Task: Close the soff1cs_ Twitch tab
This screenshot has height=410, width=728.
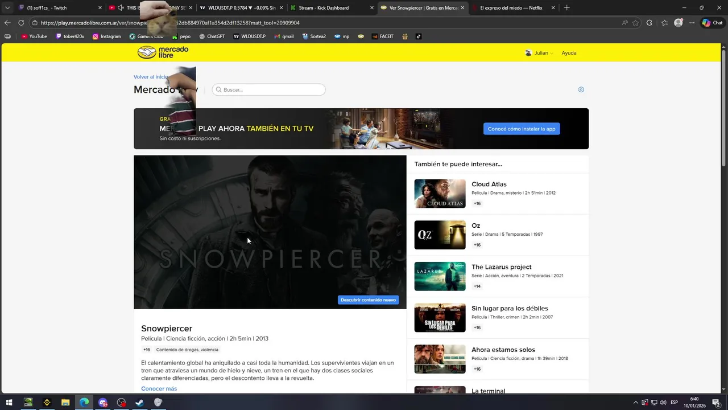Action: 100,8
